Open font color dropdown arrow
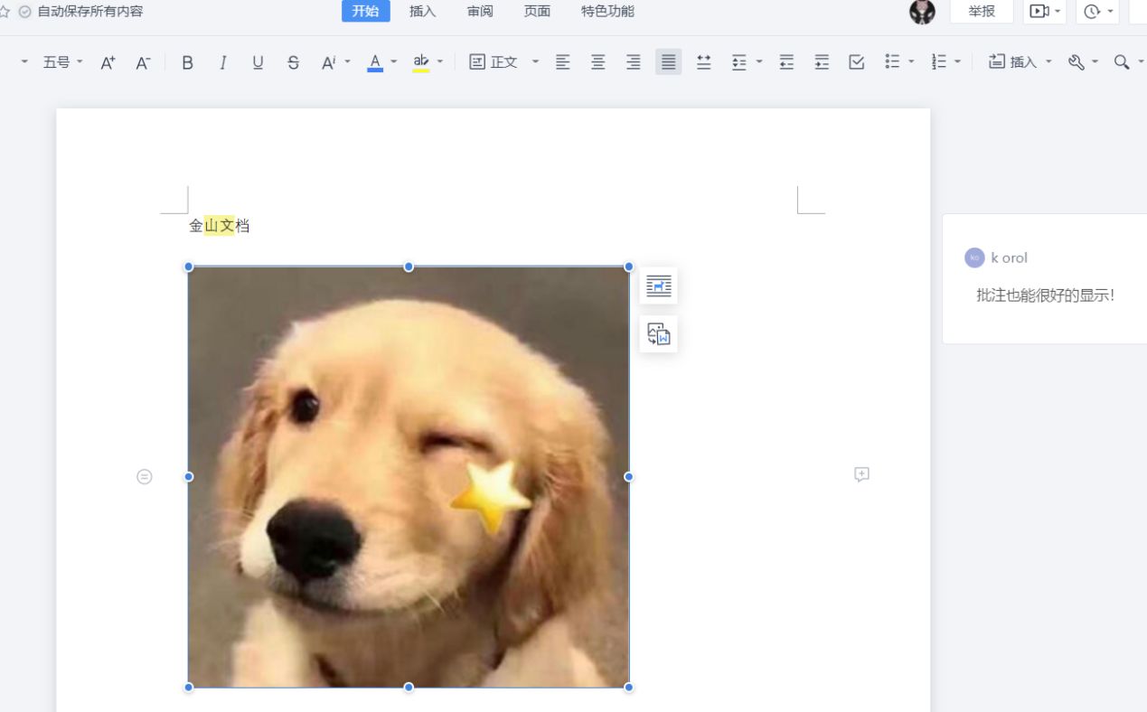 [394, 62]
